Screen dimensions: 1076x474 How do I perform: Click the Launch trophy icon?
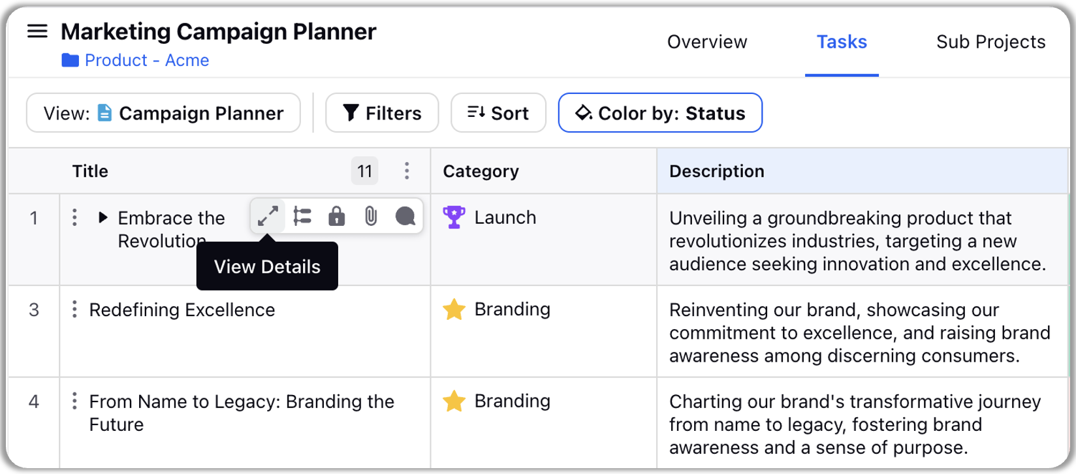[x=454, y=217]
